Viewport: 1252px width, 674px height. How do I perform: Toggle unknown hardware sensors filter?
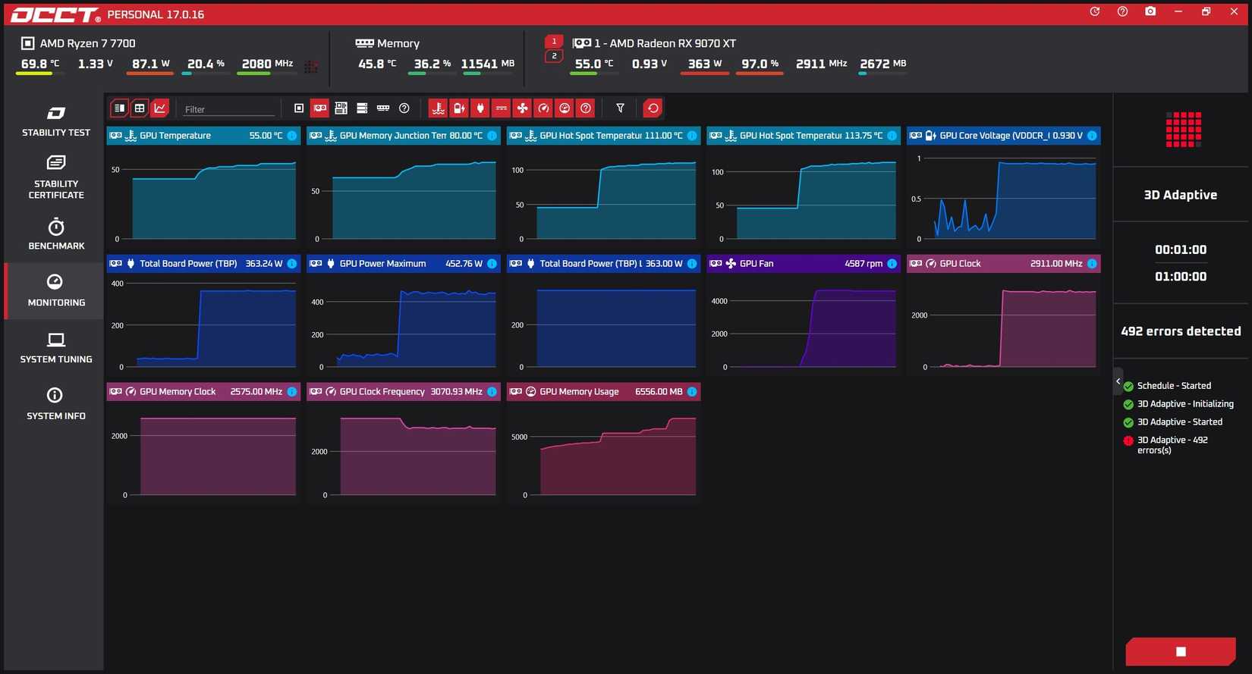[x=404, y=108]
